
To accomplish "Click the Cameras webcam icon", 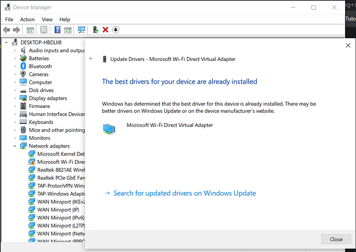I will tap(23, 74).
